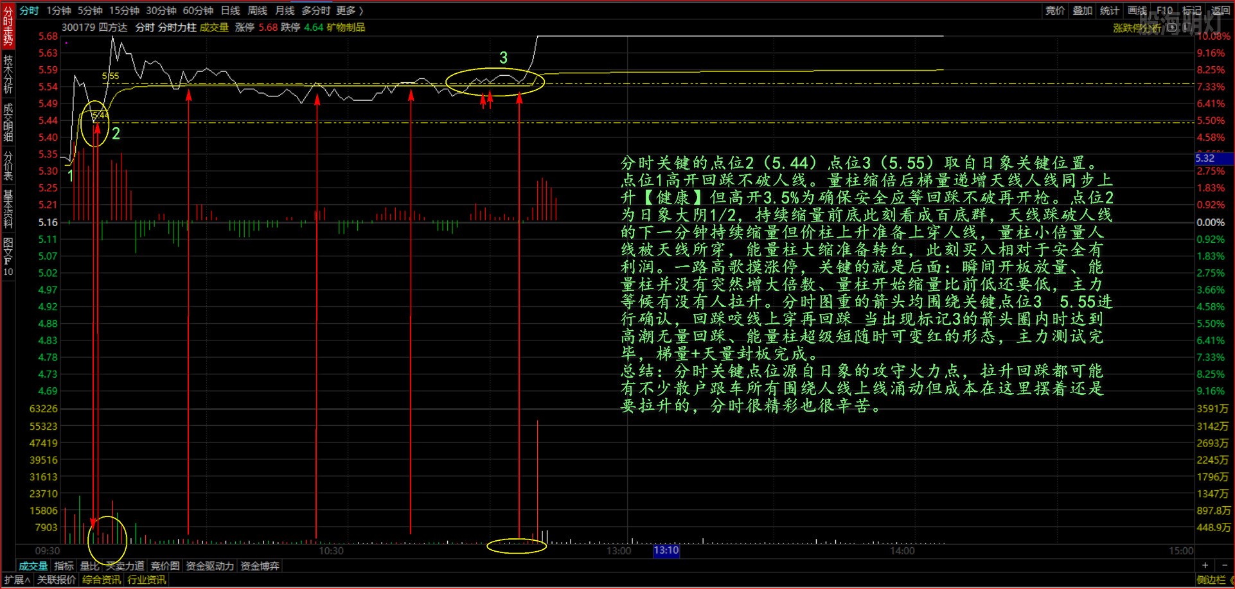Image resolution: width=1235 pixels, height=589 pixels.
Task: Click the 14:00 time axis label
Action: [902, 551]
